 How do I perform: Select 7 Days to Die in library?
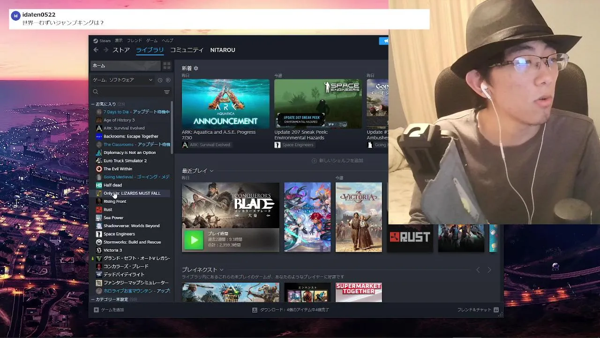pyautogui.click(x=133, y=112)
